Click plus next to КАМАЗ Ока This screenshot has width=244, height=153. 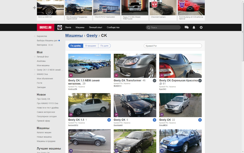point(35,74)
